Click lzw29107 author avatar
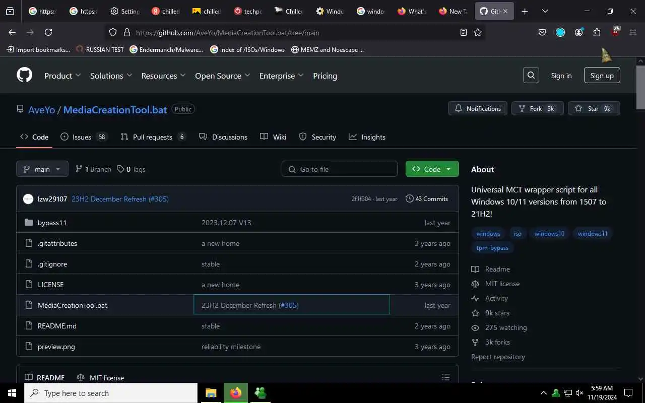The image size is (645, 403). pos(28,199)
